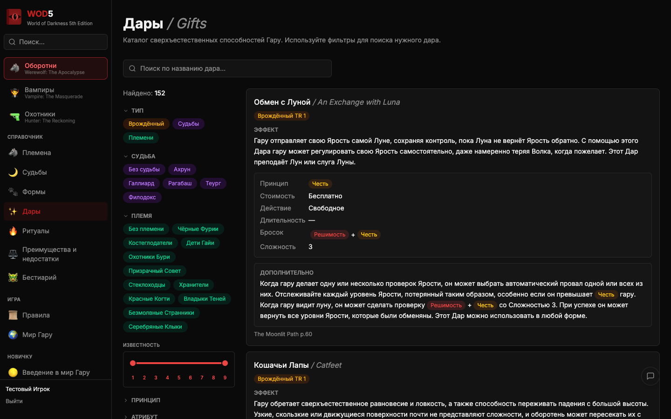Viewport: 671px width, 419px height.
Task: Toggle the Рагабаш auspice filter
Action: click(180, 183)
